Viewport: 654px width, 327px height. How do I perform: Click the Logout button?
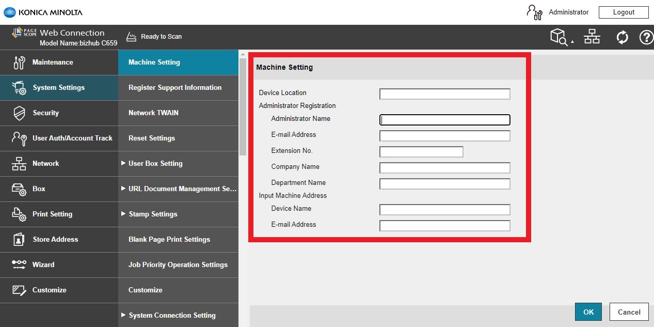(x=624, y=12)
